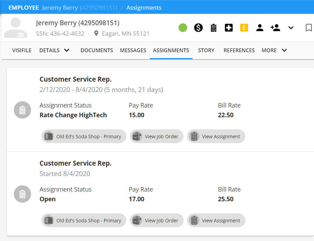Expand the chevron next to the bookmark icon
314x241 pixels.
(x=291, y=28)
